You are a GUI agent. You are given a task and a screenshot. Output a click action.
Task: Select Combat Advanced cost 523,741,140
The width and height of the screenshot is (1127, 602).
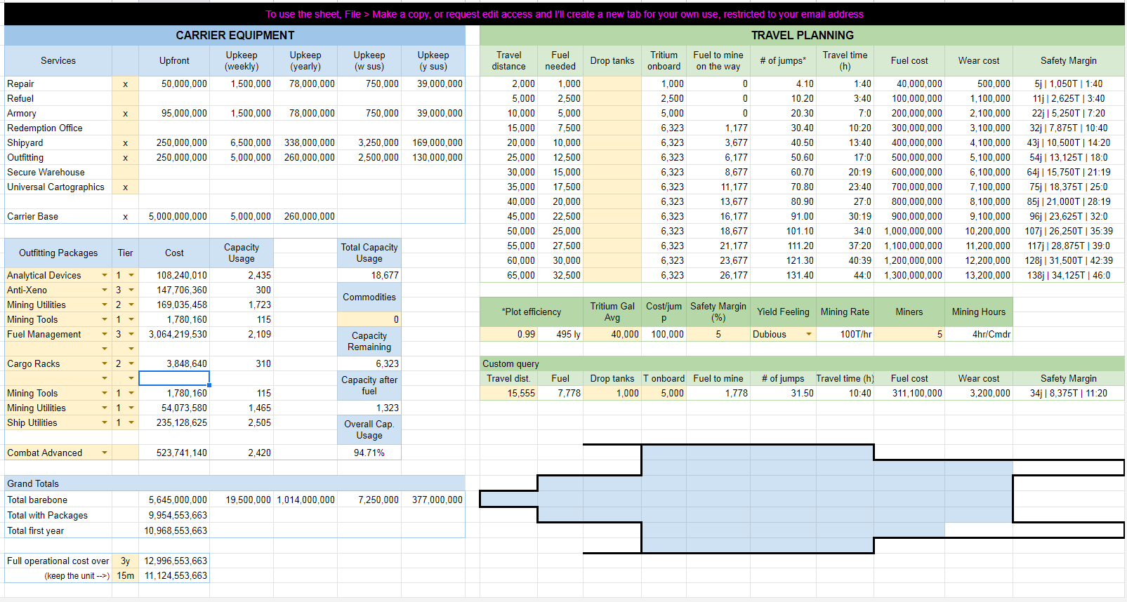174,453
